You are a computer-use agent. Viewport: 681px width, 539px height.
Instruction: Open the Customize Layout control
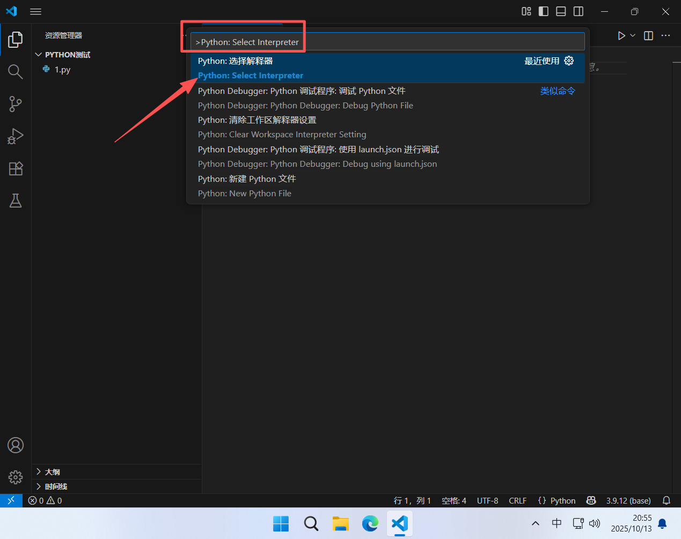click(526, 11)
